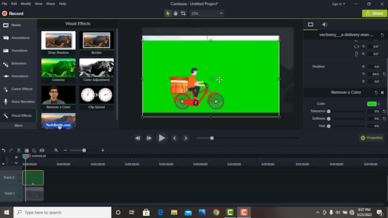Reset the Tolerance value

coord(384,112)
